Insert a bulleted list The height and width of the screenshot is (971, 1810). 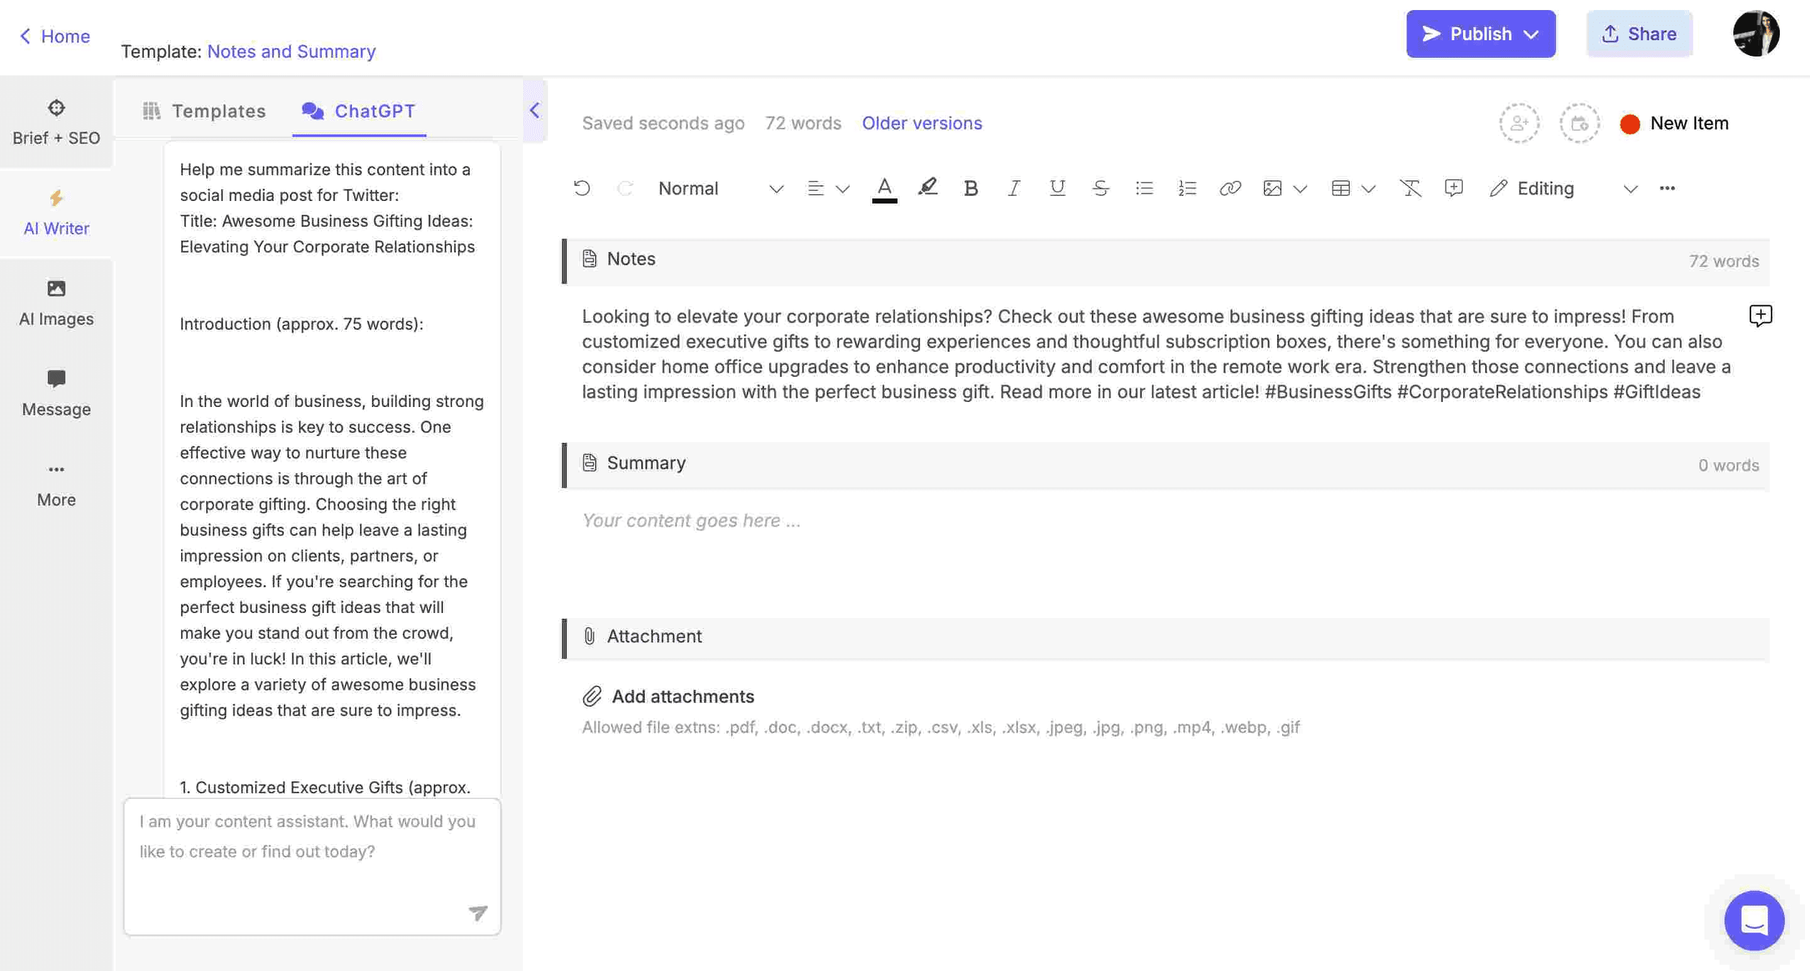pyautogui.click(x=1144, y=188)
